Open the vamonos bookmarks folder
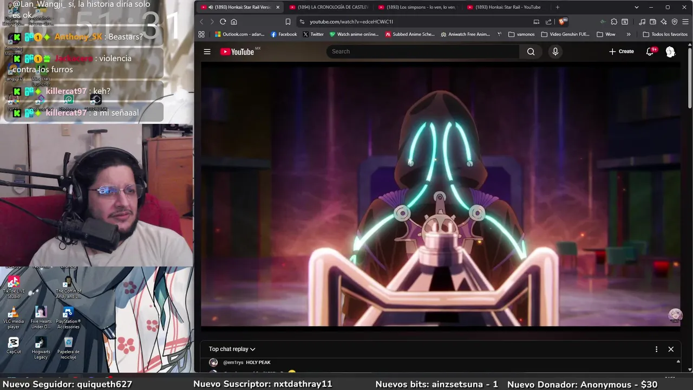 click(x=521, y=34)
